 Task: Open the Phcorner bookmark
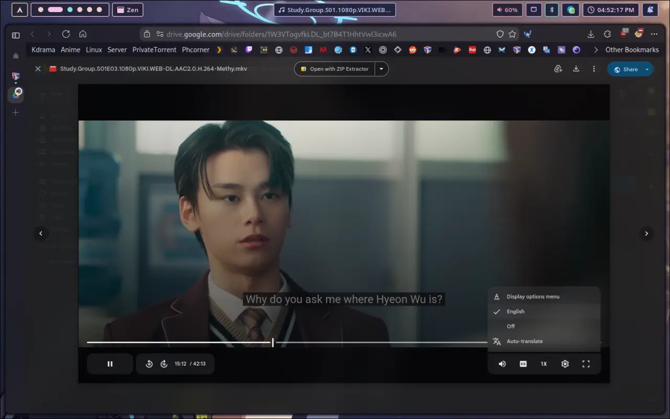click(x=196, y=50)
